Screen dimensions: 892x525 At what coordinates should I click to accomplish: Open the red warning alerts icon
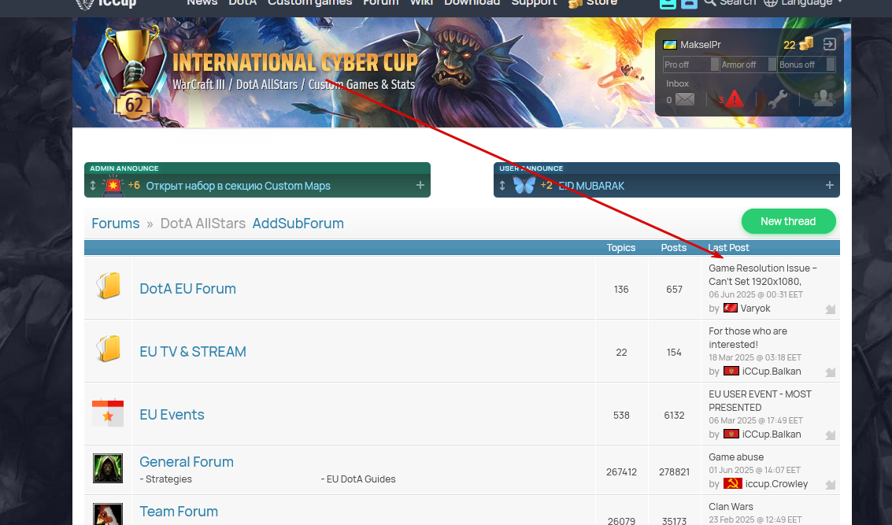pos(735,99)
